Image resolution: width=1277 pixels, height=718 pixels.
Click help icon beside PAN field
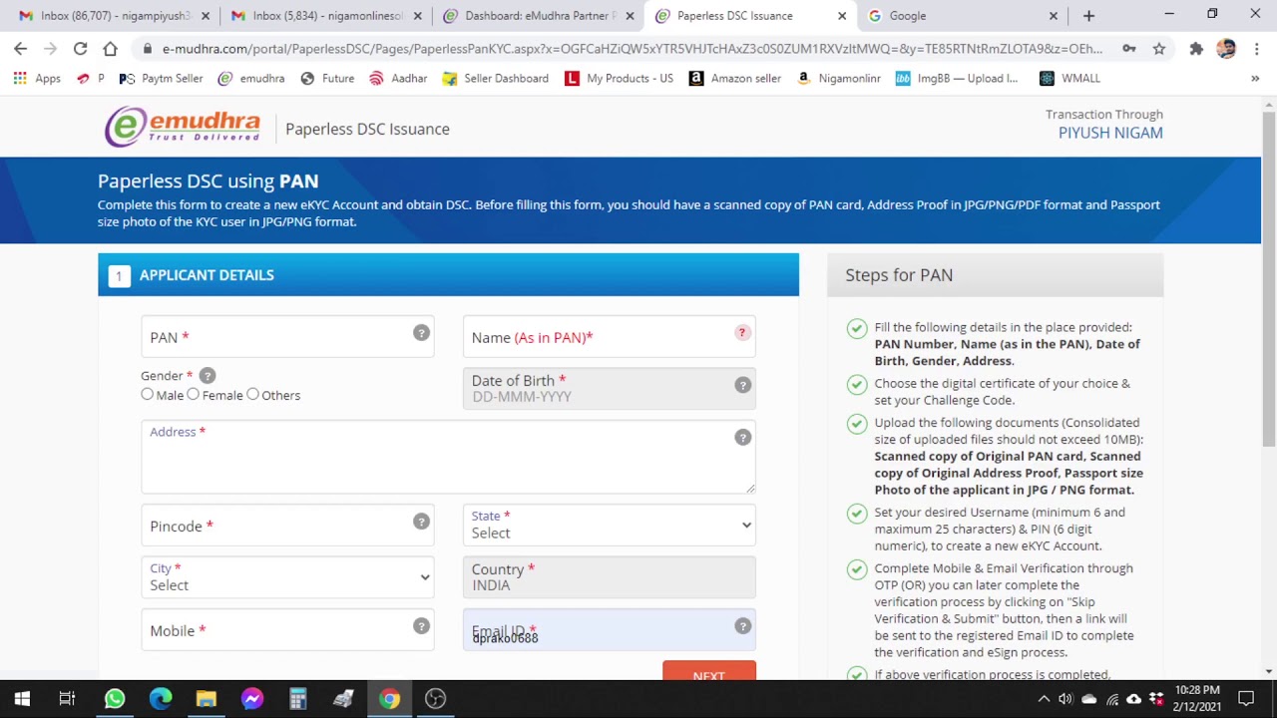pyautogui.click(x=421, y=333)
